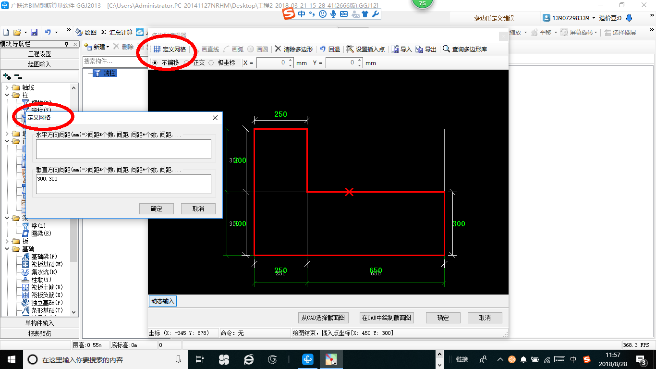Image resolution: width=656 pixels, height=369 pixels.
Task: Click the expand-all plus icon in navigator
Action: pyautogui.click(x=7, y=76)
